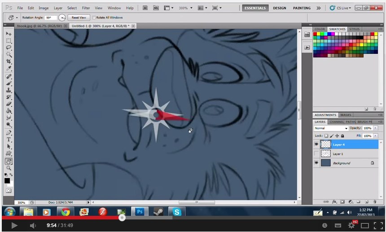Select the Type tool
The width and height of the screenshot is (386, 232).
9,140
